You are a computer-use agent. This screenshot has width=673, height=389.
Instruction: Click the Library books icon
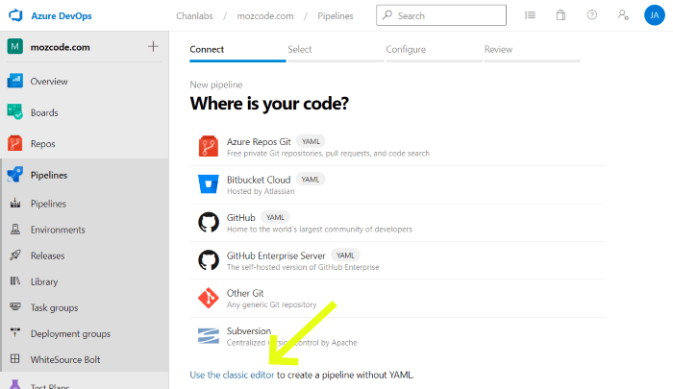click(15, 281)
